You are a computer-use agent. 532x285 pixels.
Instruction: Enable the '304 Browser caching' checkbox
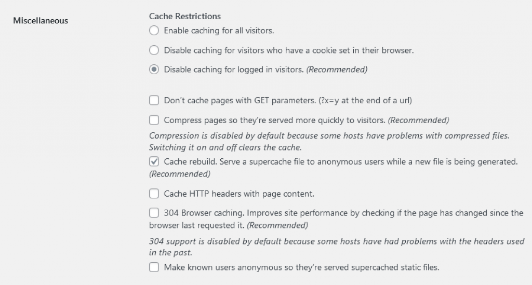154,213
